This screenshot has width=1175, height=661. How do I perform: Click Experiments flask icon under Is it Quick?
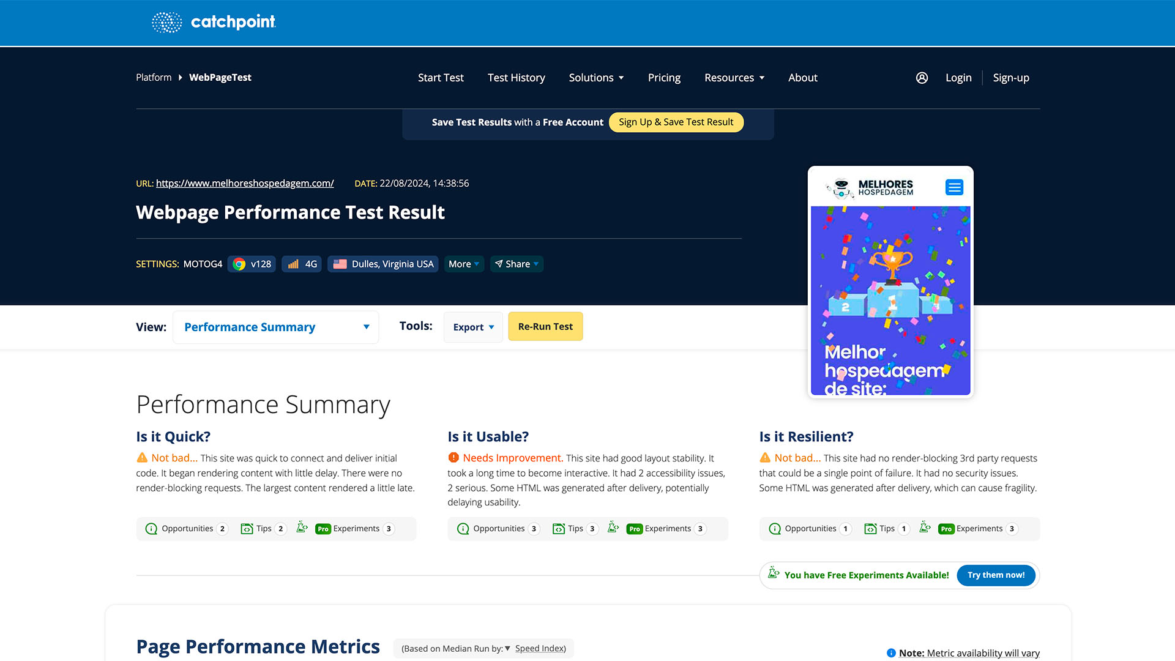[302, 527]
